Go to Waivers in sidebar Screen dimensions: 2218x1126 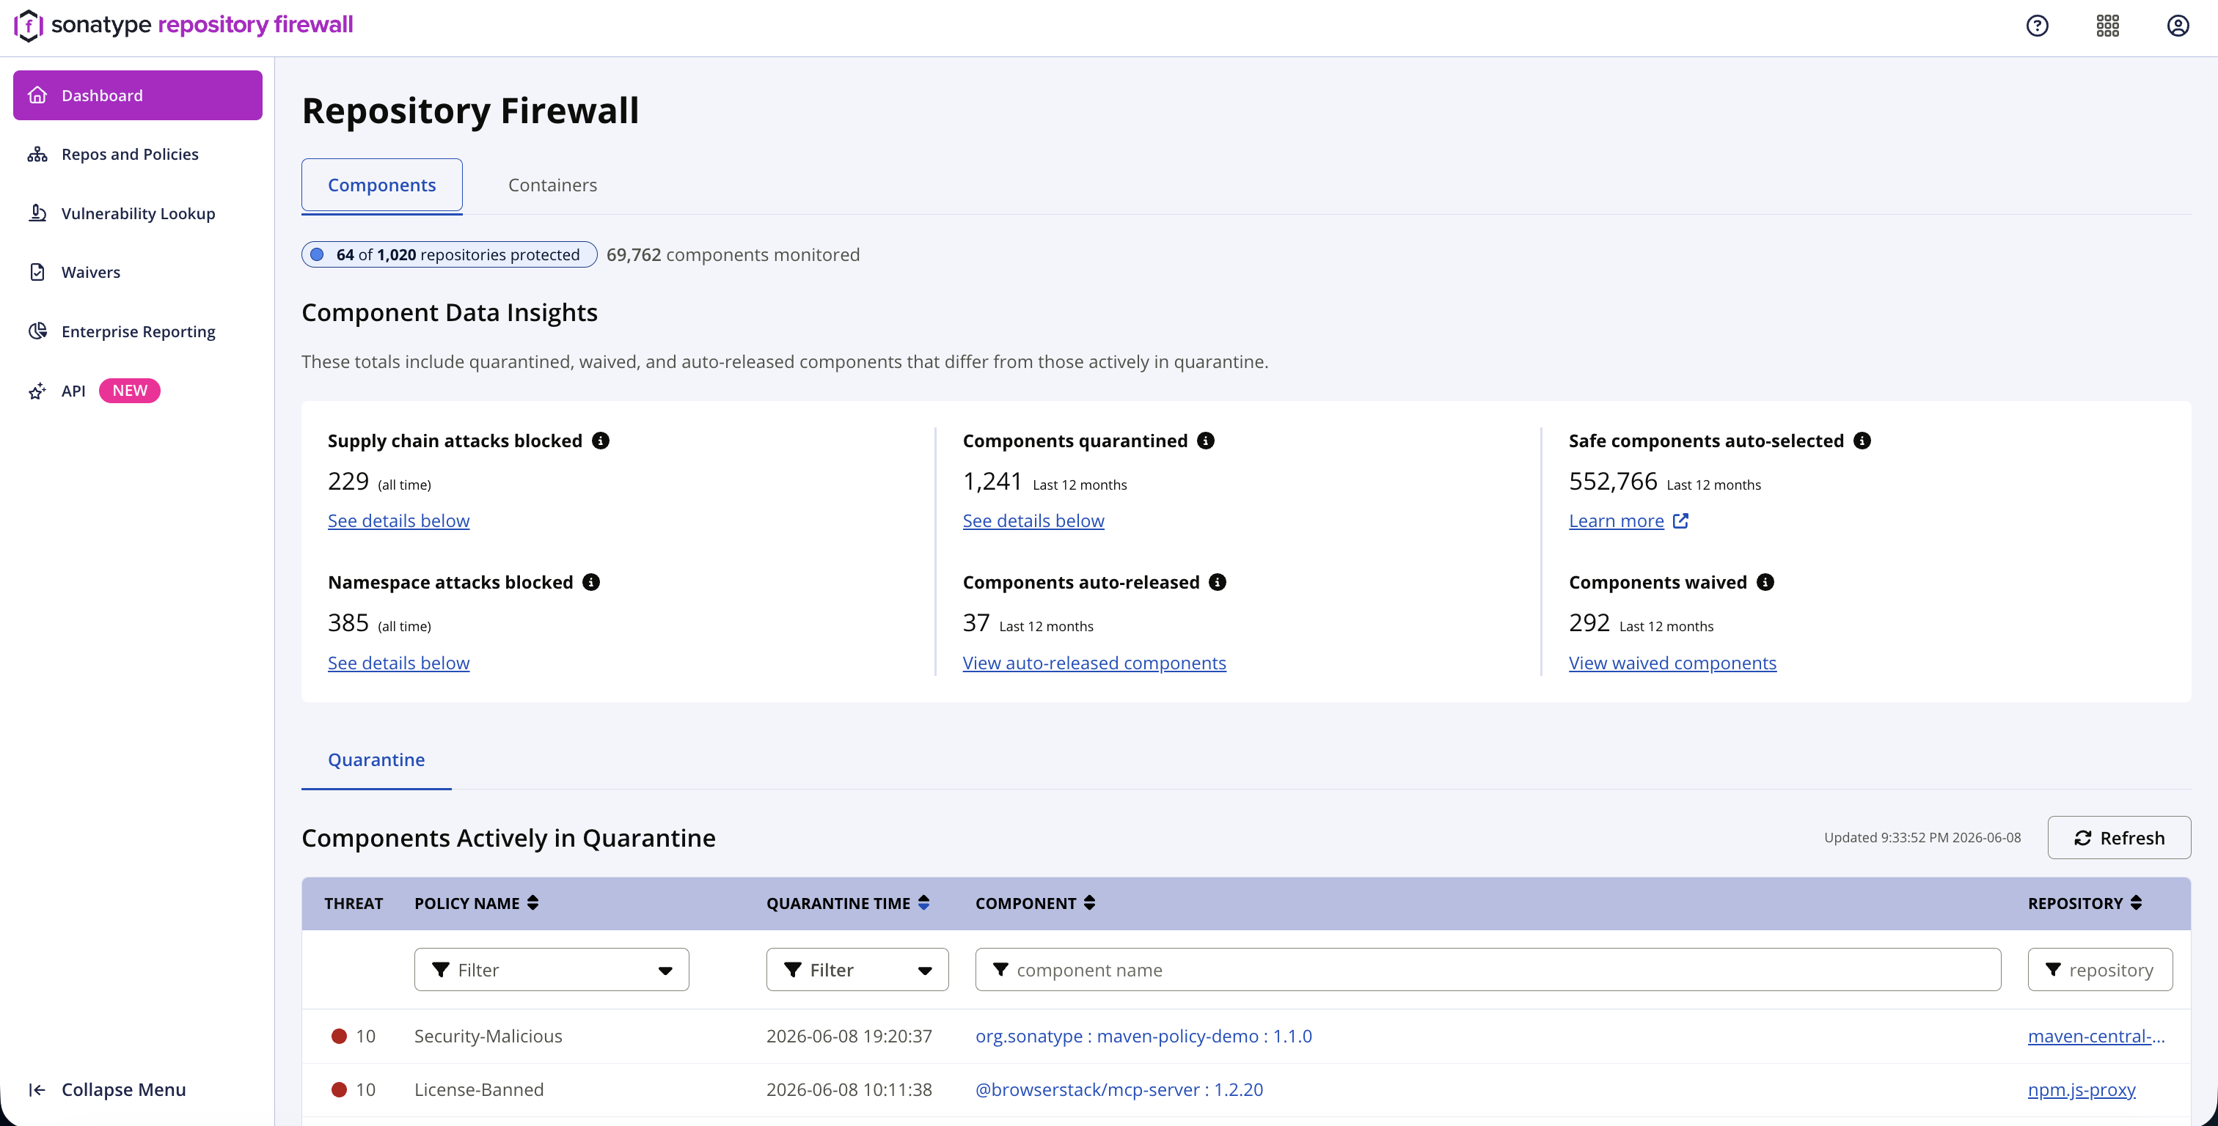click(138, 272)
